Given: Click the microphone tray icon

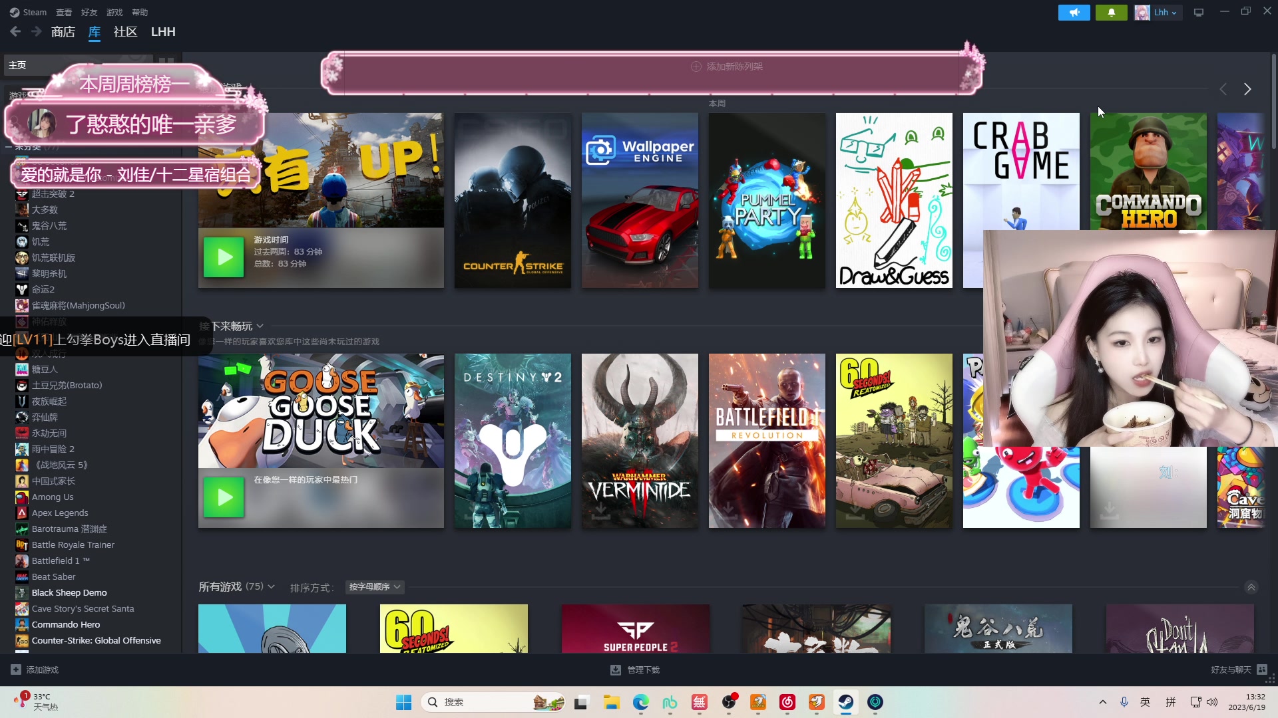Looking at the screenshot, I should pyautogui.click(x=1124, y=702).
